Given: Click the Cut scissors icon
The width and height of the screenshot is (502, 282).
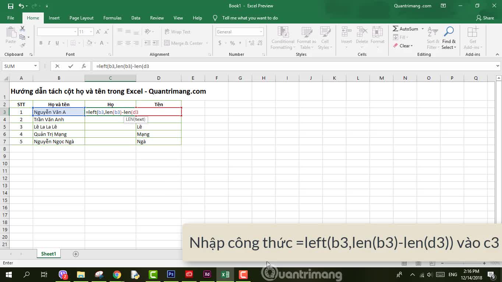Looking at the screenshot, I should pos(22,29).
